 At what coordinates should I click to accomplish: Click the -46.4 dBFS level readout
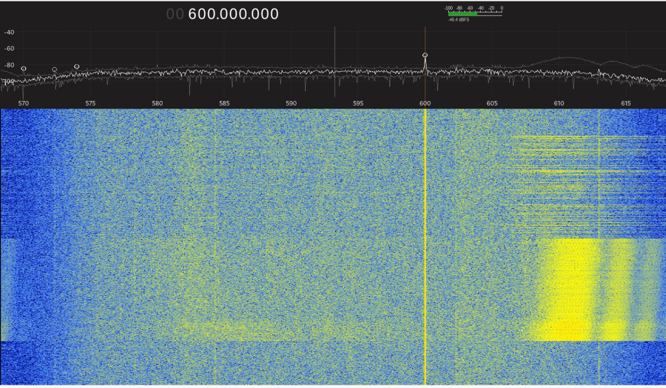[459, 20]
